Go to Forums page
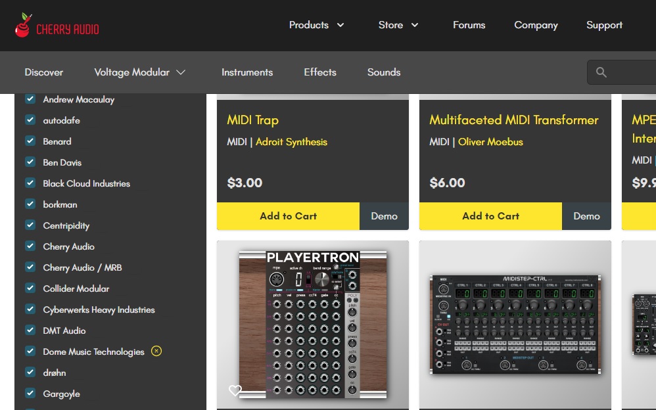 coord(469,25)
